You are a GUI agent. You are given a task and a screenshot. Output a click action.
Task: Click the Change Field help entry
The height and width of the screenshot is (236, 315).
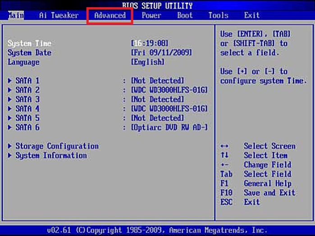(x=268, y=165)
